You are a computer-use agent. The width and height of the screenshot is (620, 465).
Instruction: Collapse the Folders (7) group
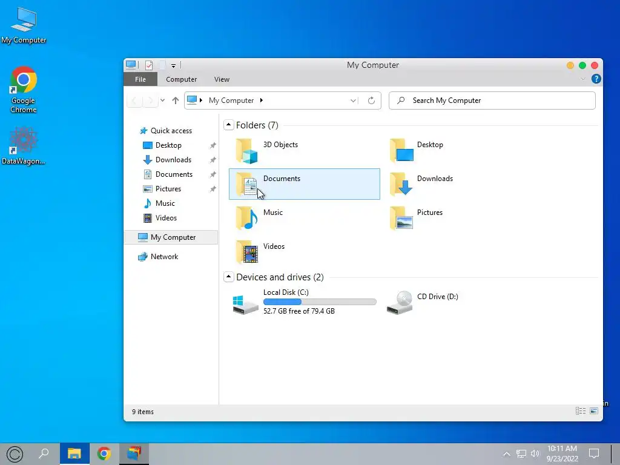pos(228,125)
